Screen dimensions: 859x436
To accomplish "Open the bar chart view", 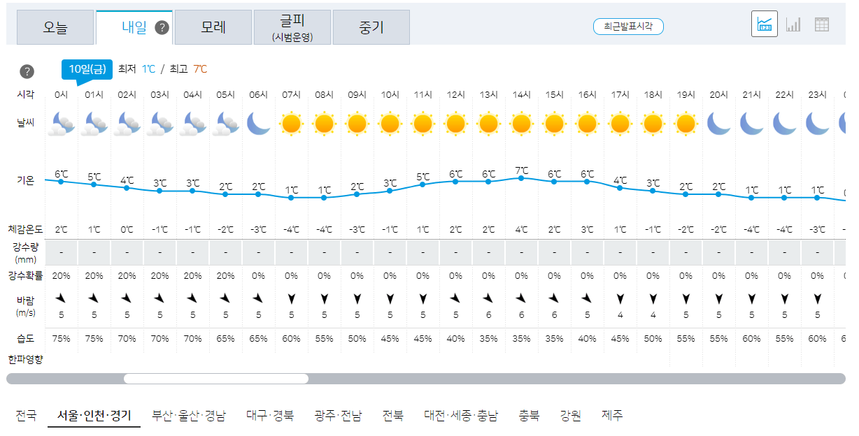I will pyautogui.click(x=793, y=24).
